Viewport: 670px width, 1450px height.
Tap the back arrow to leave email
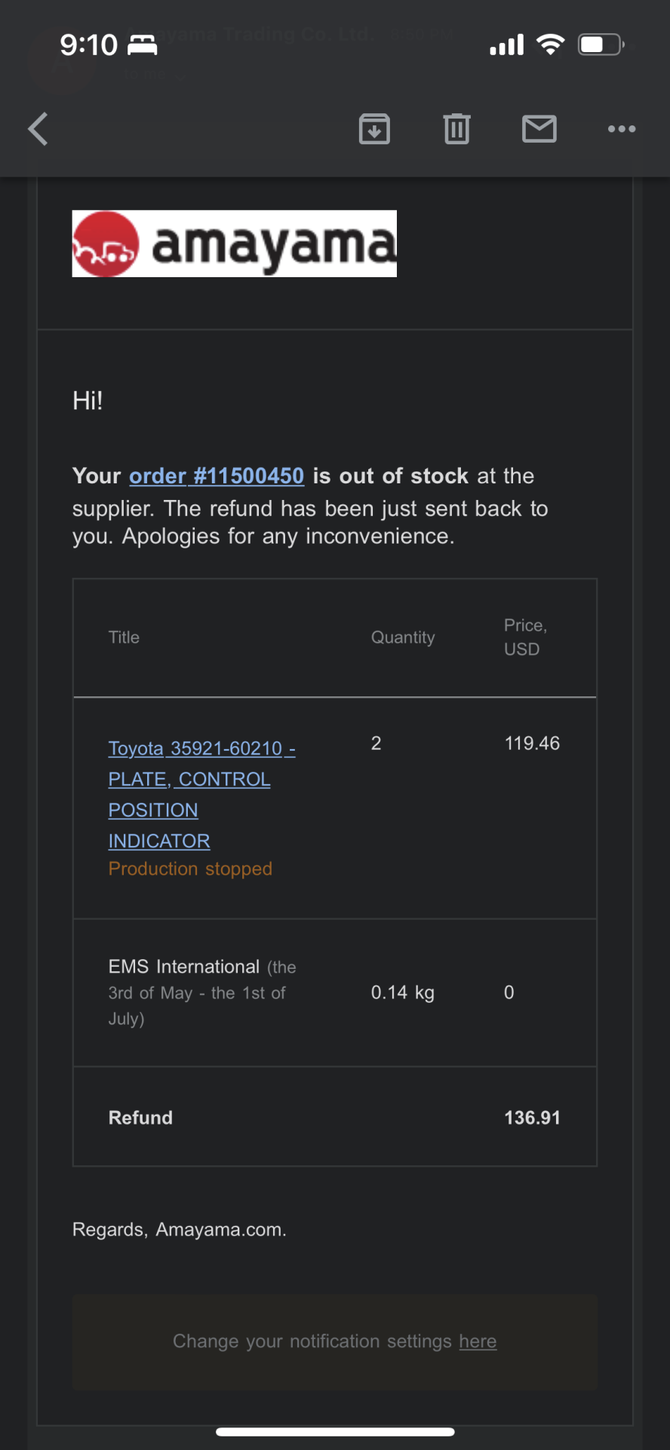[38, 128]
